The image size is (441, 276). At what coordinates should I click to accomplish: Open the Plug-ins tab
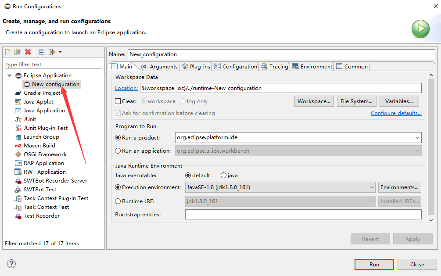click(196, 66)
